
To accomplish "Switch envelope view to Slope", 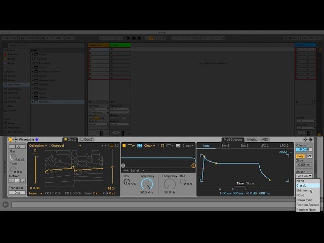I will tap(250, 183).
